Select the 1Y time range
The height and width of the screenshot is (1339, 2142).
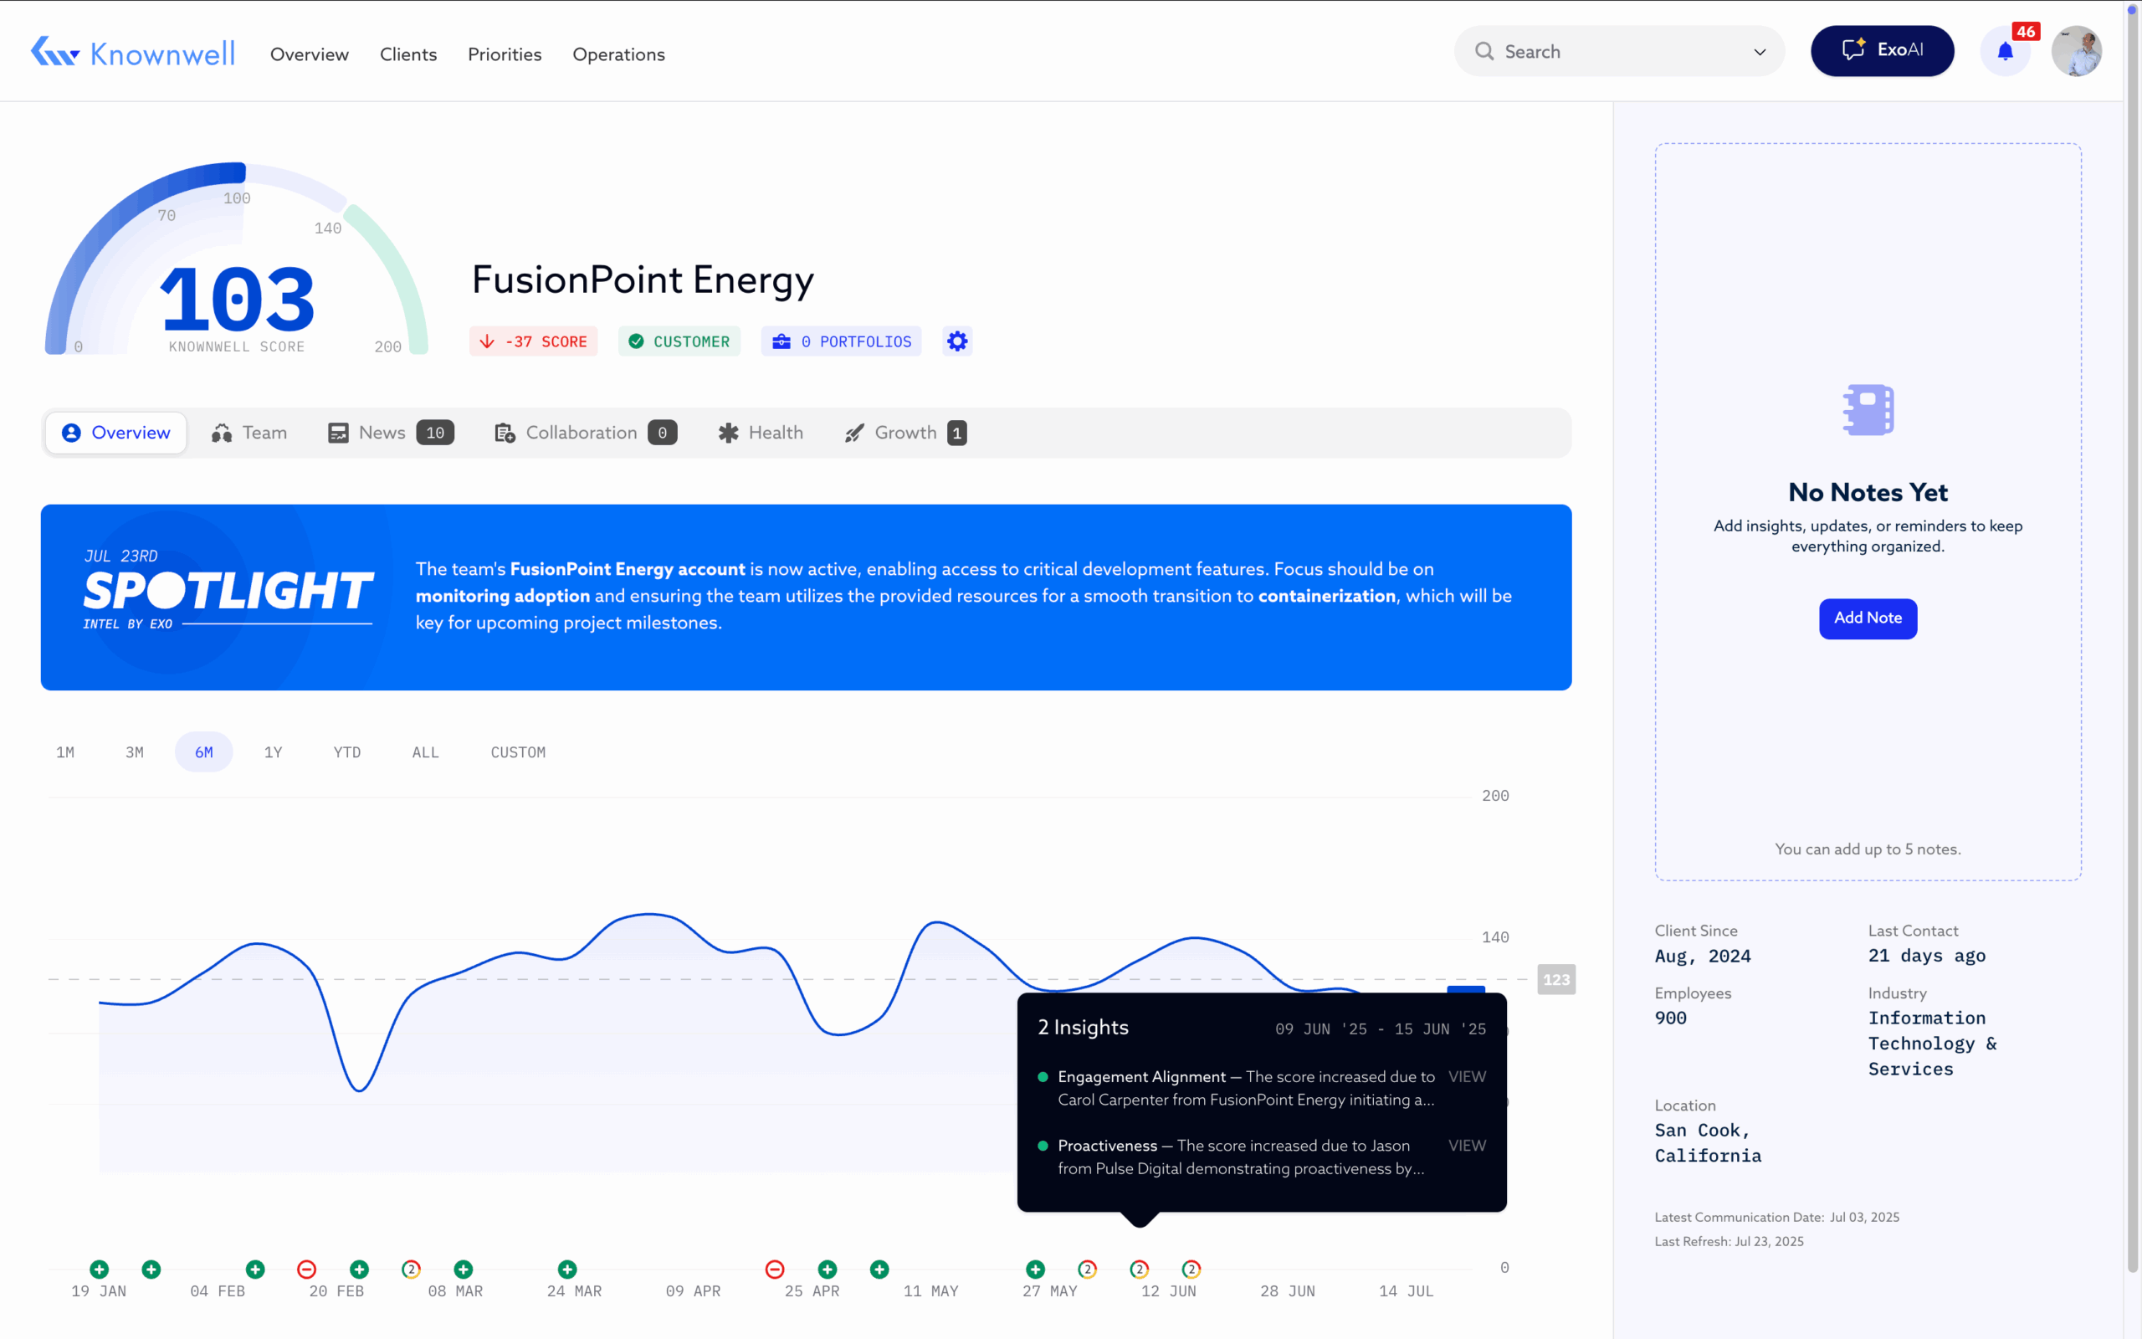point(273,752)
